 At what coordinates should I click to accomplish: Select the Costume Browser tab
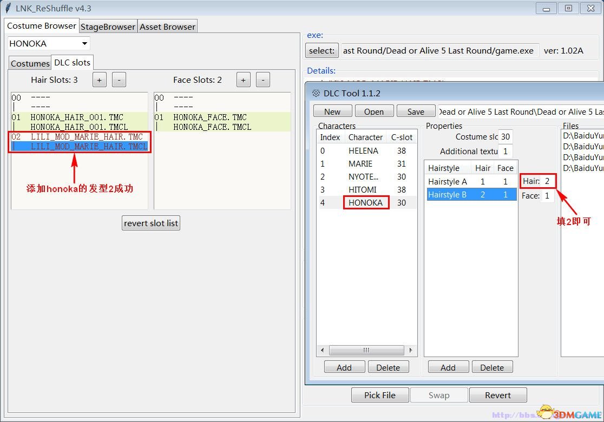coord(42,26)
